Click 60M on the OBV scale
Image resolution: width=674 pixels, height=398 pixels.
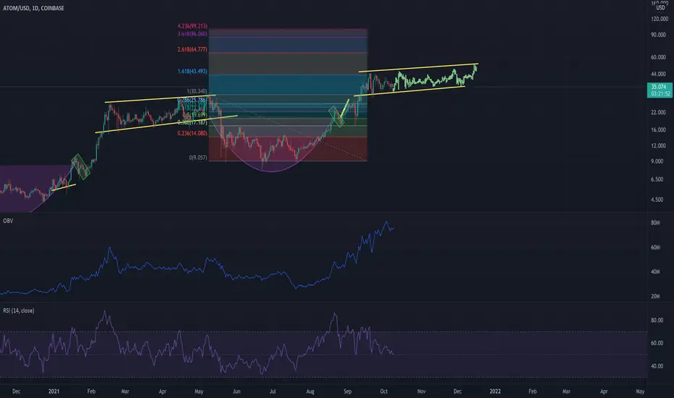coord(655,247)
